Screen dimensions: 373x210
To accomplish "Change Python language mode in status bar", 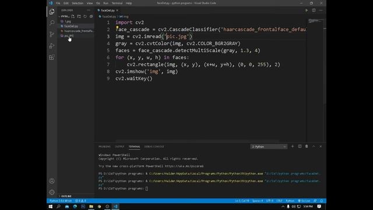I will tap(290, 201).
